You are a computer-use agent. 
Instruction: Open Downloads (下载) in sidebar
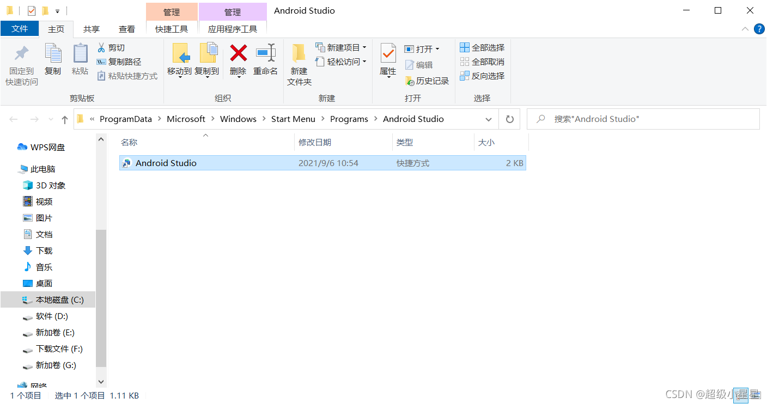pos(38,250)
